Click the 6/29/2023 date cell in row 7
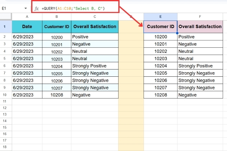This screenshot has height=151, width=227. 27,73
